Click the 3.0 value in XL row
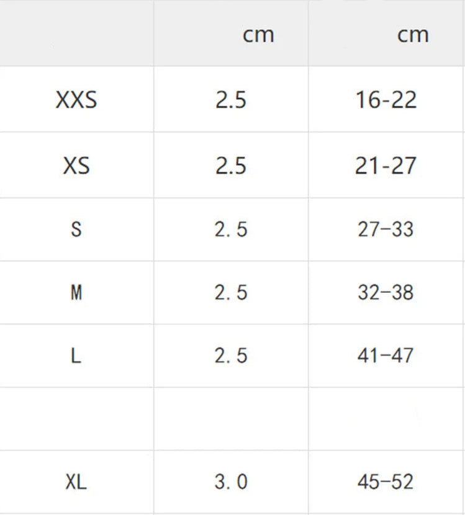The image size is (465, 515). pyautogui.click(x=231, y=481)
